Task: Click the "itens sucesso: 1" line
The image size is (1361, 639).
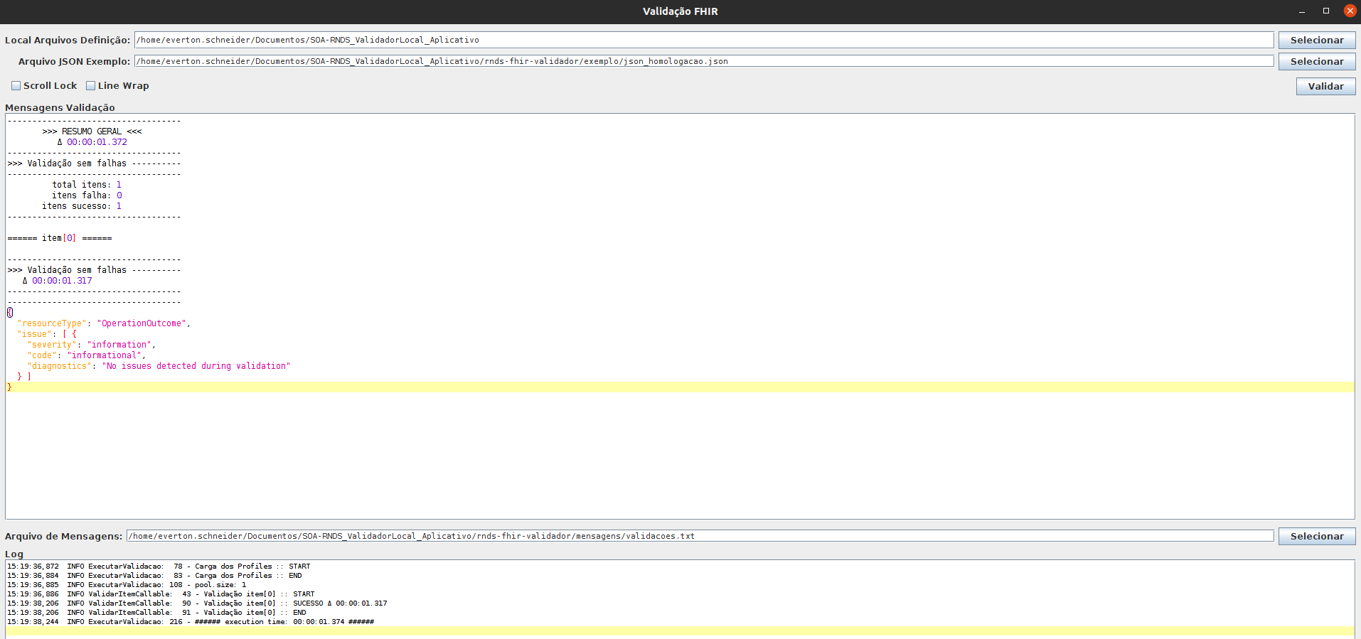Action: [82, 206]
